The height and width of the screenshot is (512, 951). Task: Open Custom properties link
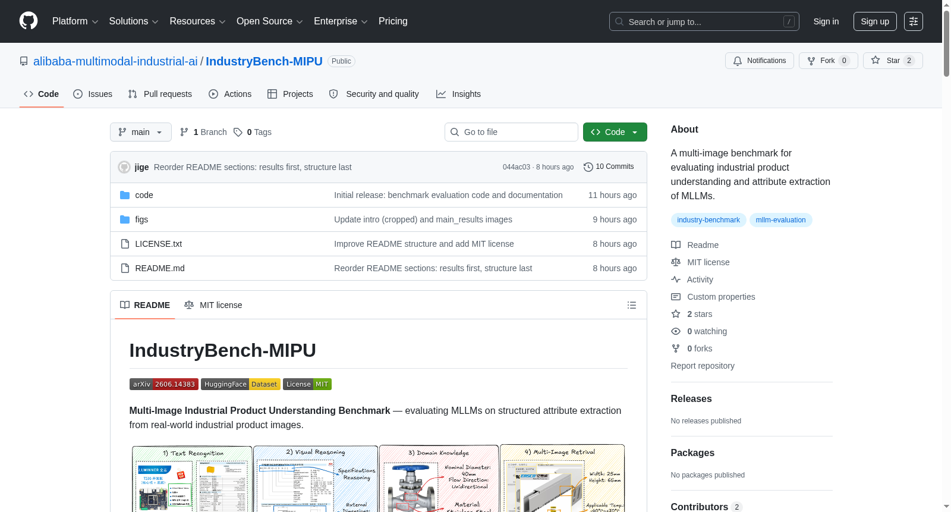[713, 297]
